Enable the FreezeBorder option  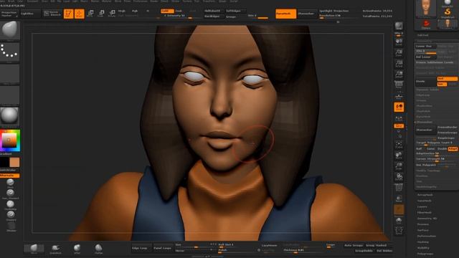(448, 128)
